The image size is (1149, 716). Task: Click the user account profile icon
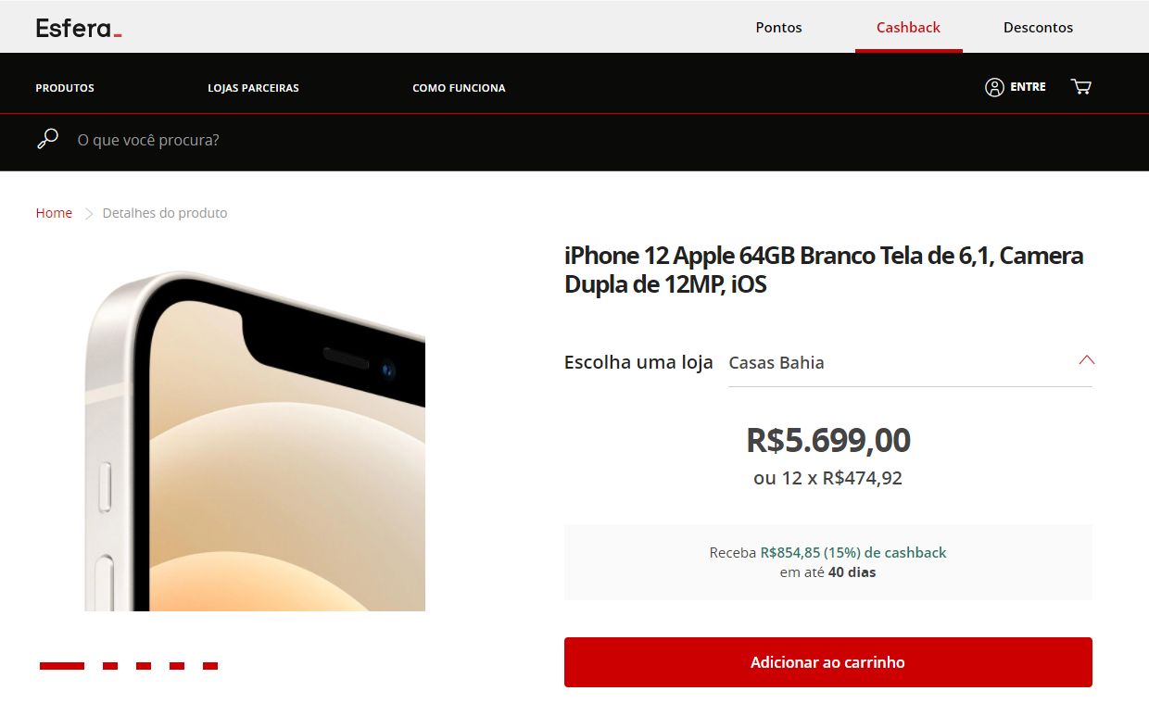[x=994, y=87]
